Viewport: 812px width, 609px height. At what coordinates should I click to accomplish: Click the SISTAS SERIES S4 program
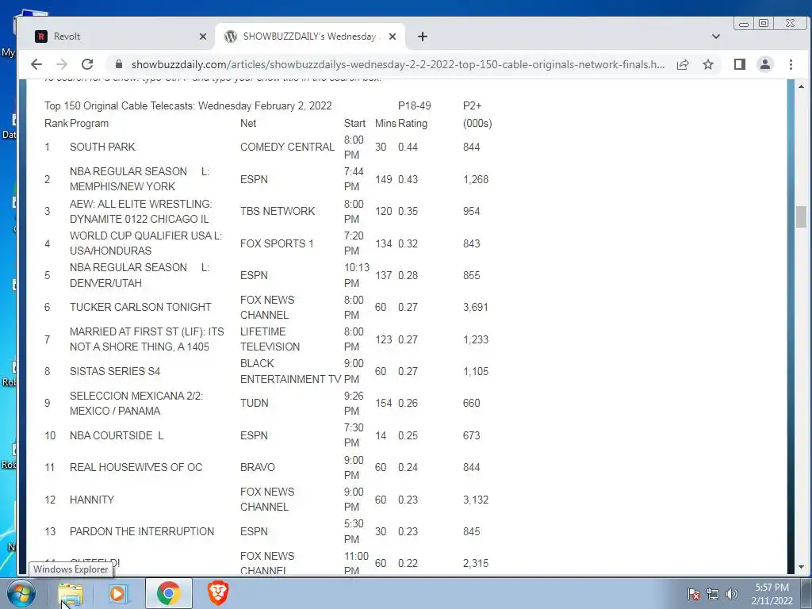pos(115,371)
